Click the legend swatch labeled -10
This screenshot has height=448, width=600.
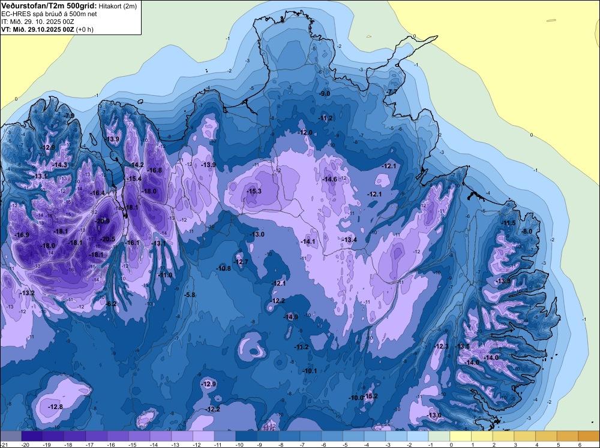(247, 436)
